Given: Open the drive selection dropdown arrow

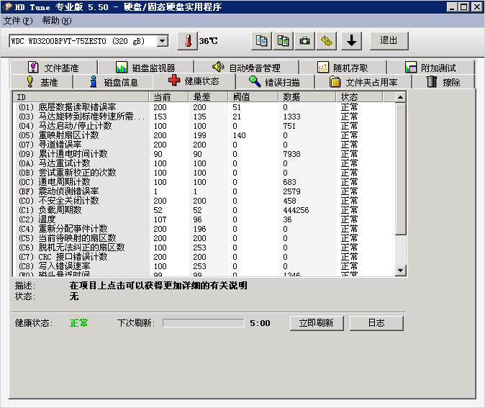Looking at the screenshot, I should click(163, 41).
